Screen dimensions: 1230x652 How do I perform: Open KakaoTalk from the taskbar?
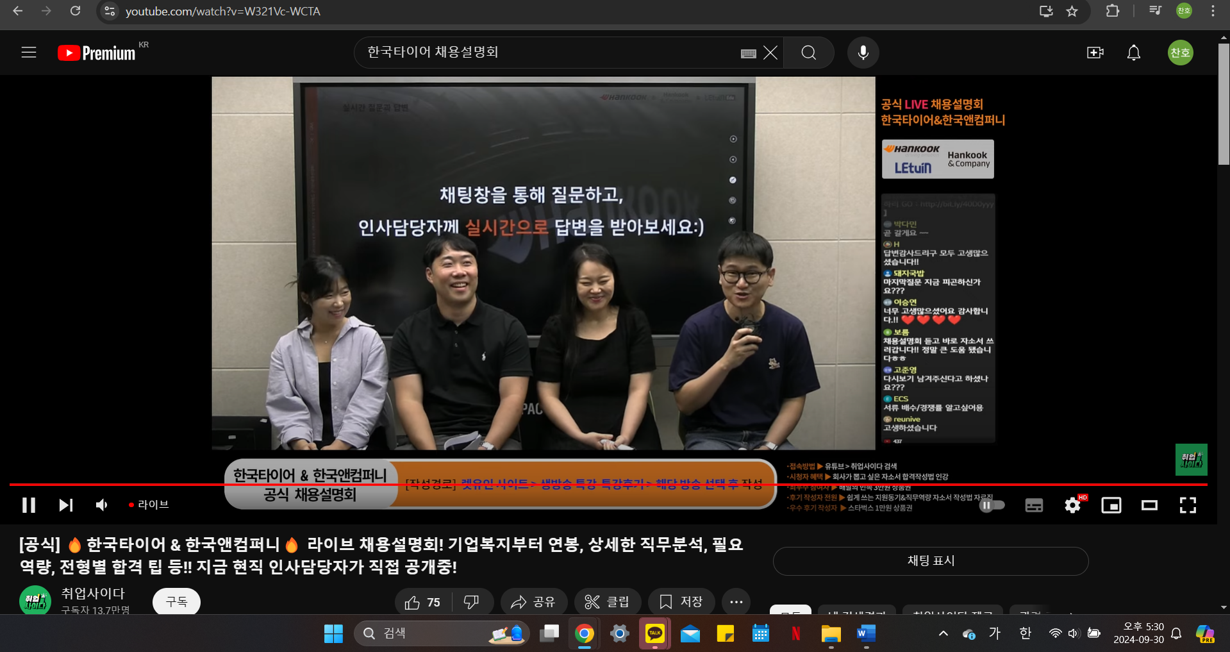pyautogui.click(x=654, y=633)
